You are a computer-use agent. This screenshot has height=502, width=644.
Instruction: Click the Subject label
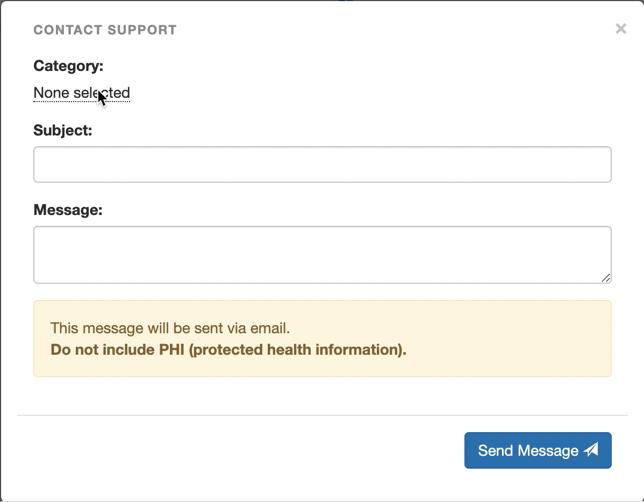[63, 131]
